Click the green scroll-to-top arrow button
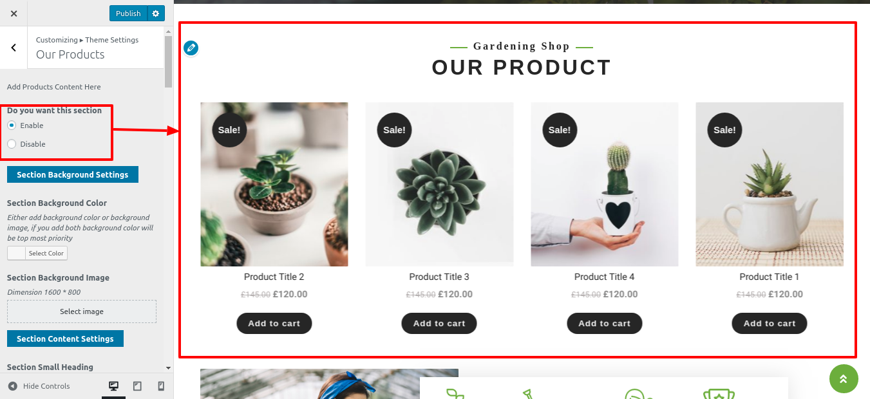 click(844, 378)
